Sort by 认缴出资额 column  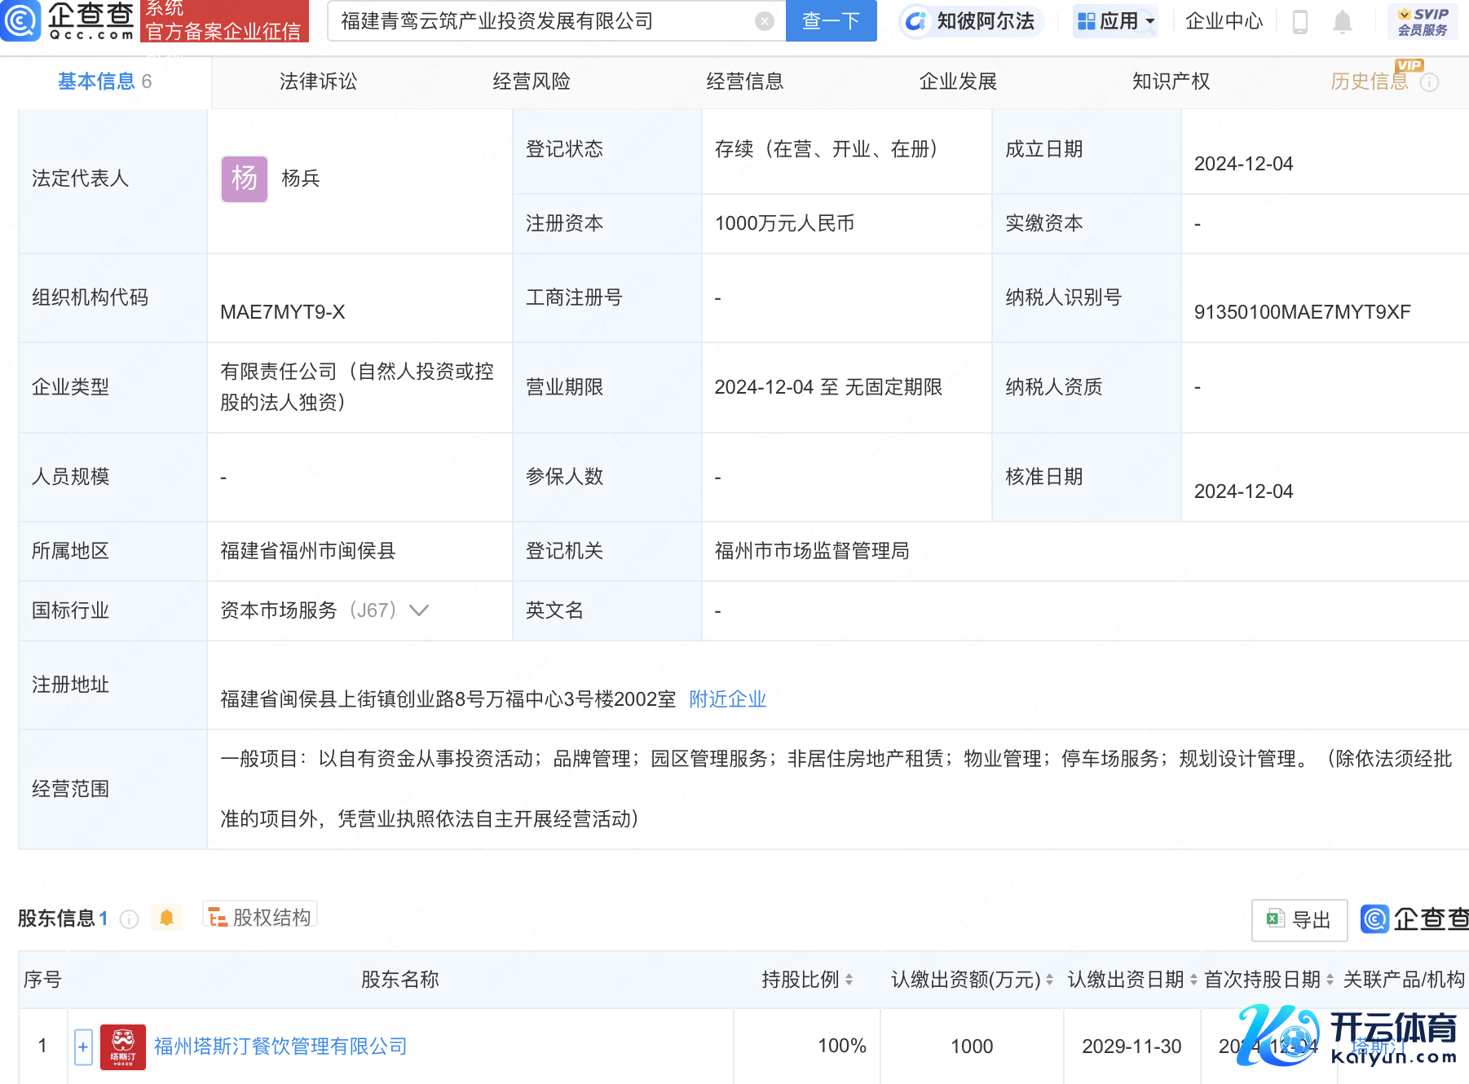click(1049, 980)
